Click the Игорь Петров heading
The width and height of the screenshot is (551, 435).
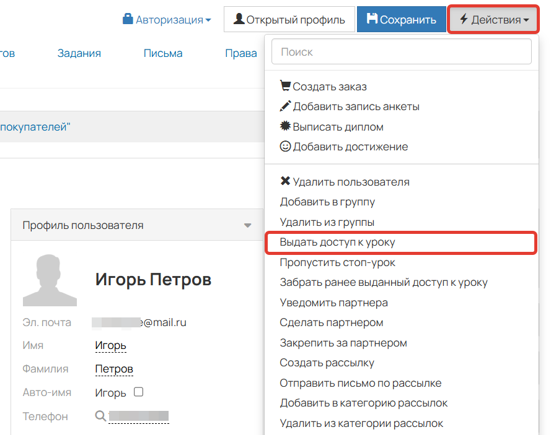[x=153, y=280]
